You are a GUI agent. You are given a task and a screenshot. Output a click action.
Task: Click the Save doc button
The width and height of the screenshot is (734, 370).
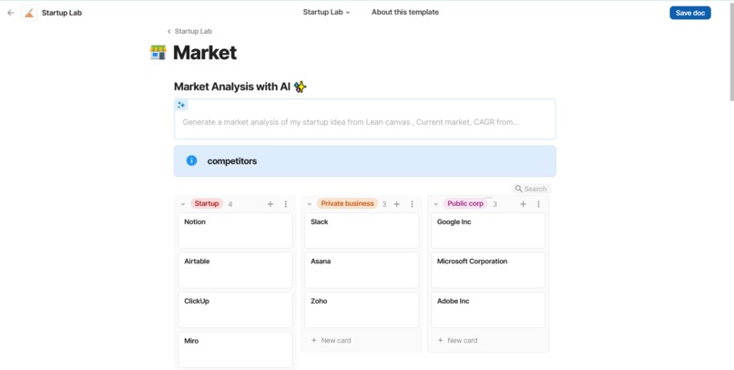[690, 13]
